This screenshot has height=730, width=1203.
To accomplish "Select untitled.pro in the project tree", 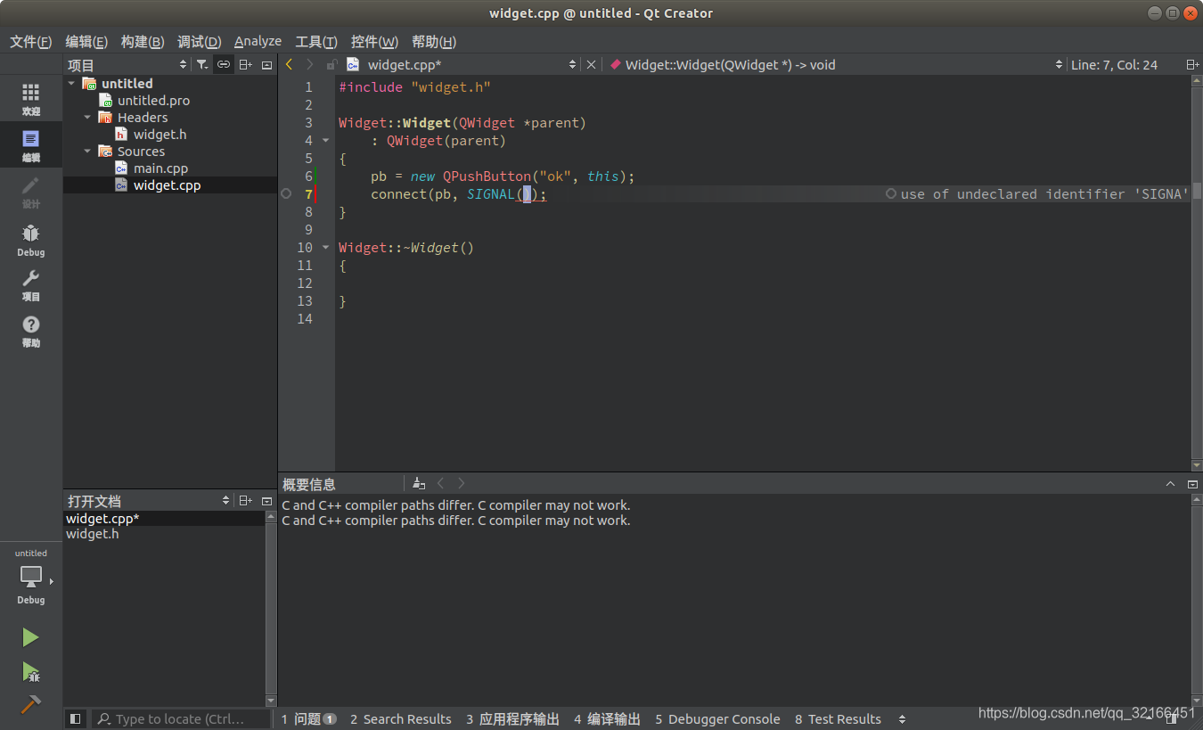I will (153, 100).
